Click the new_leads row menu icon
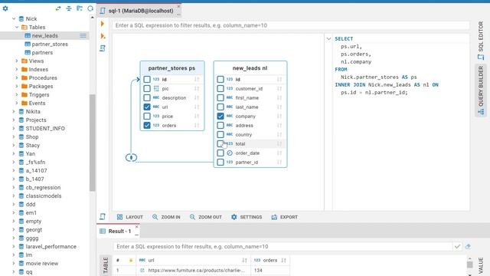Image resolution: width=490 pixels, height=276 pixels. tap(83, 36)
